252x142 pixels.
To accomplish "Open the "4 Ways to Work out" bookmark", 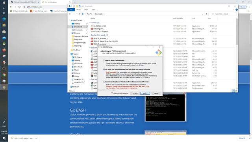I will (x=19, y=11).
